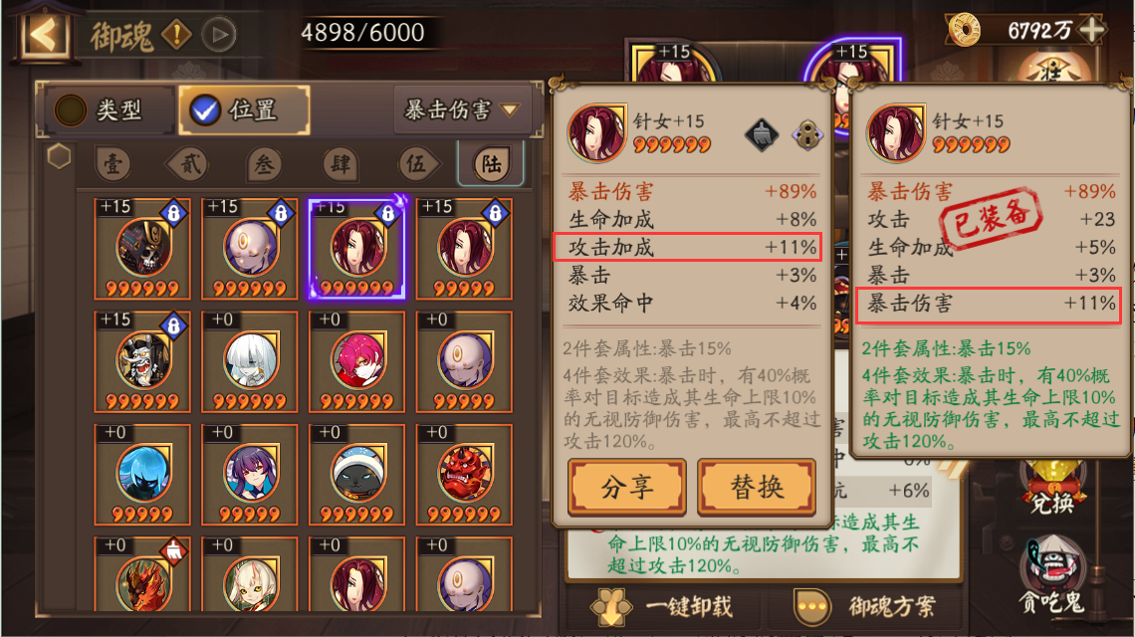1135x637 pixels.
Task: Click the 分享 share button
Action: [x=627, y=487]
